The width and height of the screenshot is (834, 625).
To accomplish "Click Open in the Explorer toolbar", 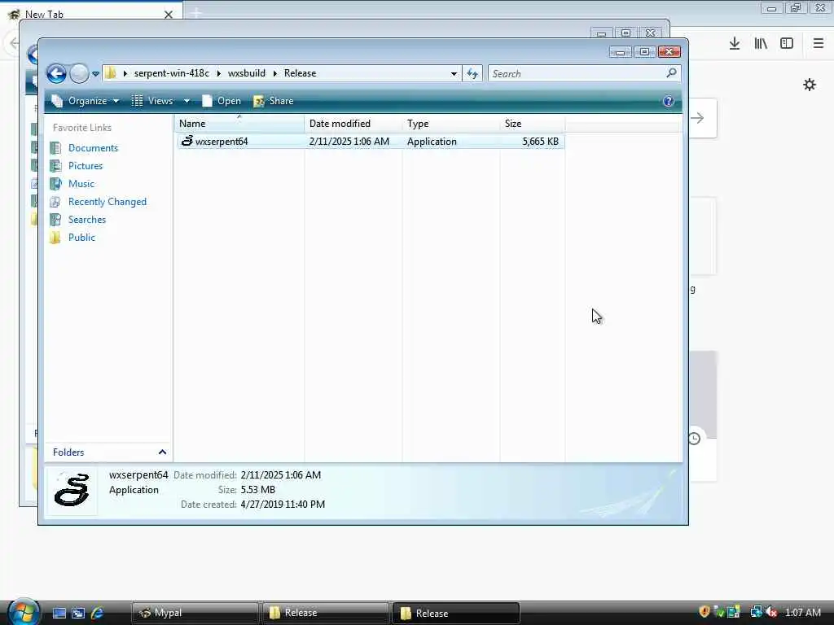I will click(222, 101).
